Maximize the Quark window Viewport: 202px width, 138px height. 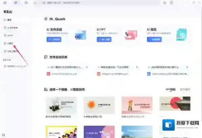tap(194, 3)
